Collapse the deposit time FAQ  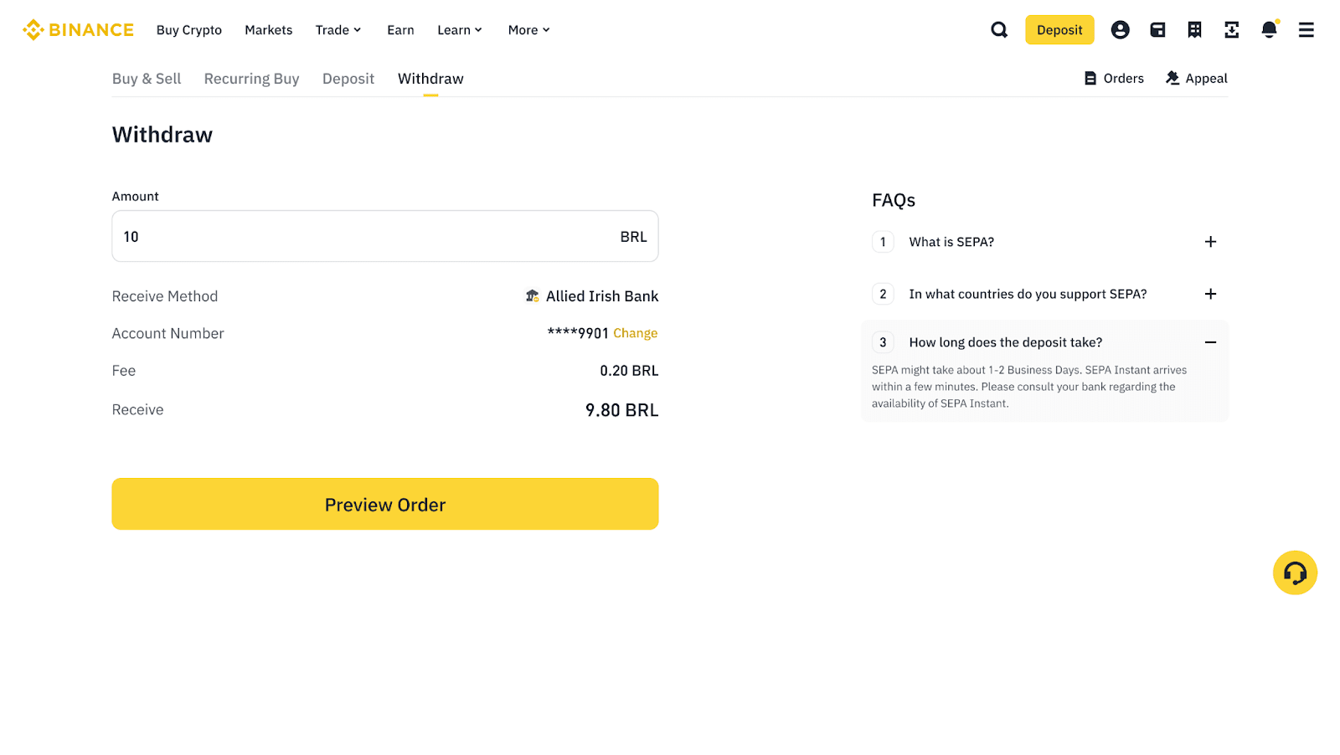pos(1210,342)
